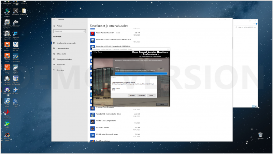Image resolution: width=273 pixels, height=154 pixels.
Task: Close the InstallShield Wizard window
Action: pos(168,49)
